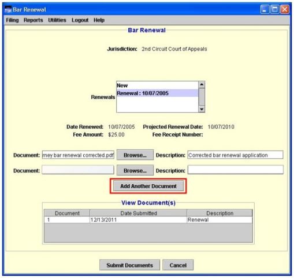294x278 pixels.
Task: Open the Utilities menu
Action: 57,20
